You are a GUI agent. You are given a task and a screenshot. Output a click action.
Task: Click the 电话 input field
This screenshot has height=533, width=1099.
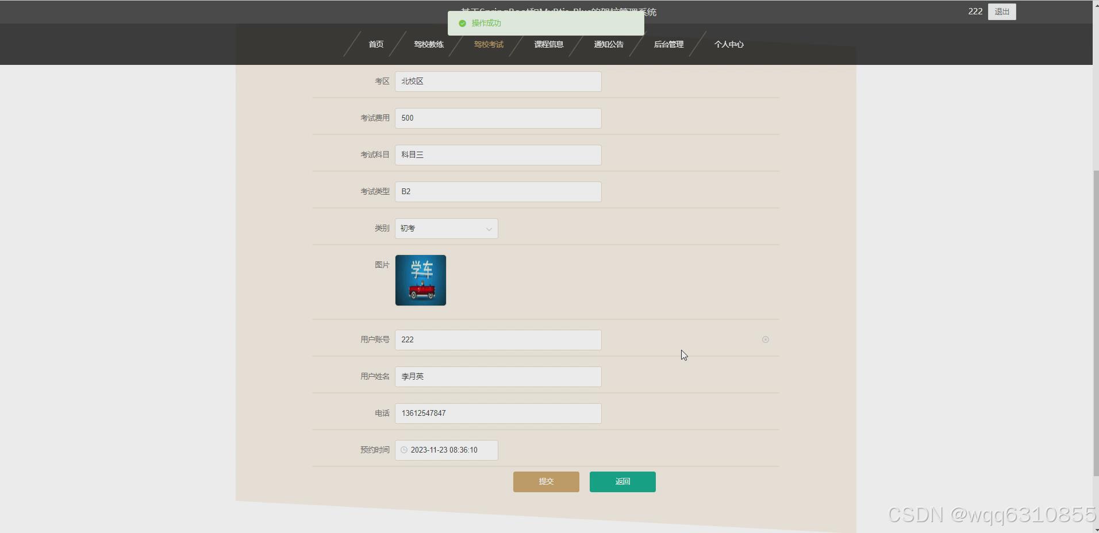click(498, 414)
